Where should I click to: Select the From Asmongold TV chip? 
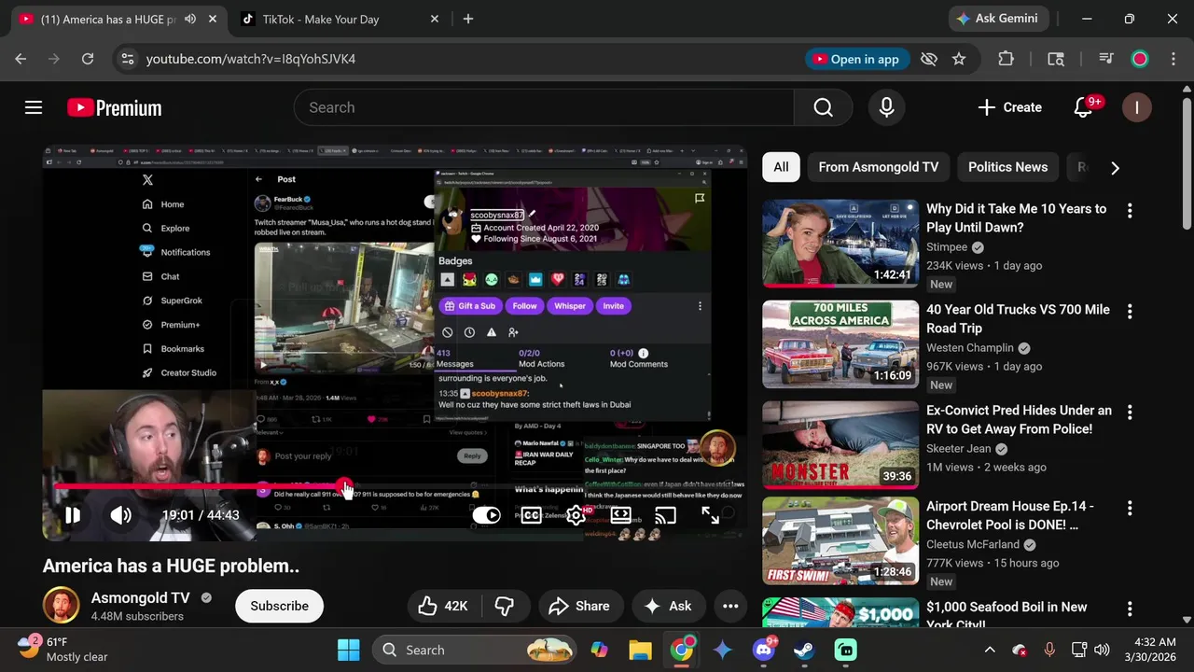point(879,167)
